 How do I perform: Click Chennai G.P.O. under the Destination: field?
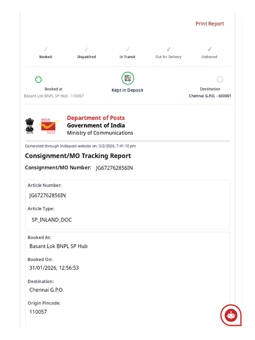(46, 290)
